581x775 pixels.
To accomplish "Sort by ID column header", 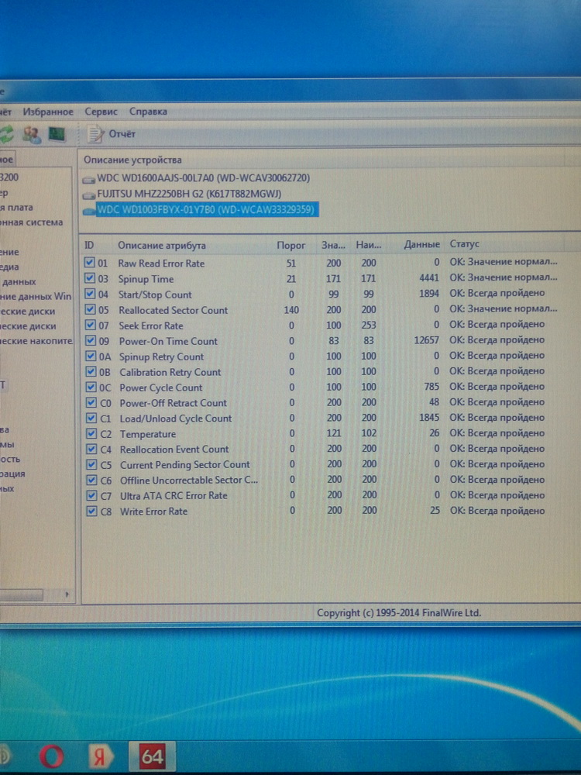I will coord(89,245).
